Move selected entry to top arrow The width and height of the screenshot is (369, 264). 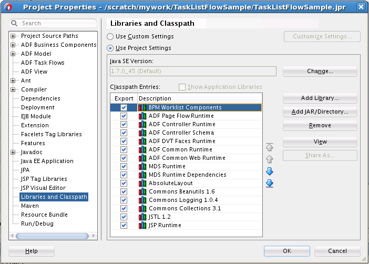(270, 147)
